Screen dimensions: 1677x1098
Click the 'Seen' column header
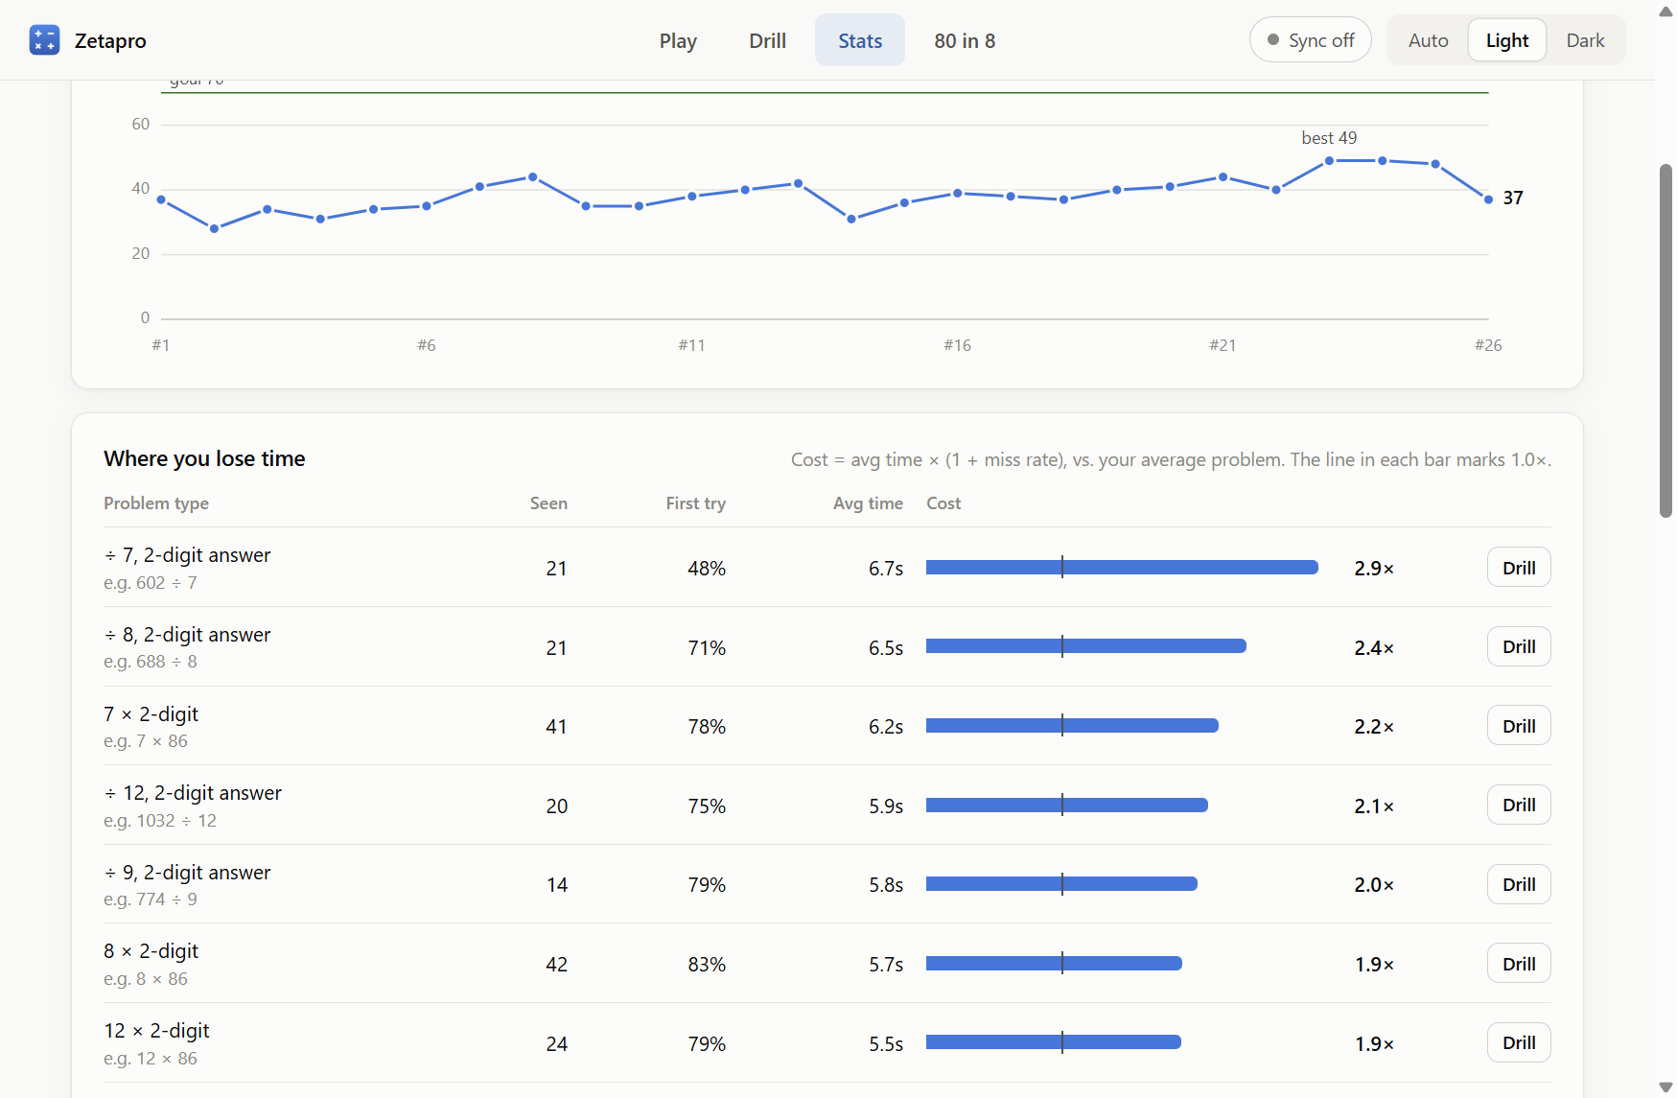click(x=548, y=503)
